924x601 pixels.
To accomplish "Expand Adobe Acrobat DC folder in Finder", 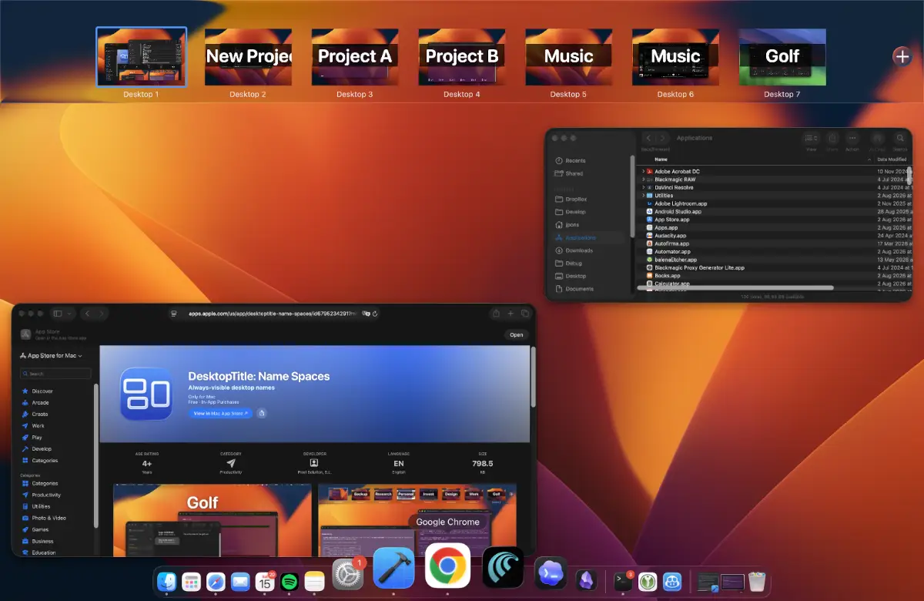I will [x=643, y=171].
